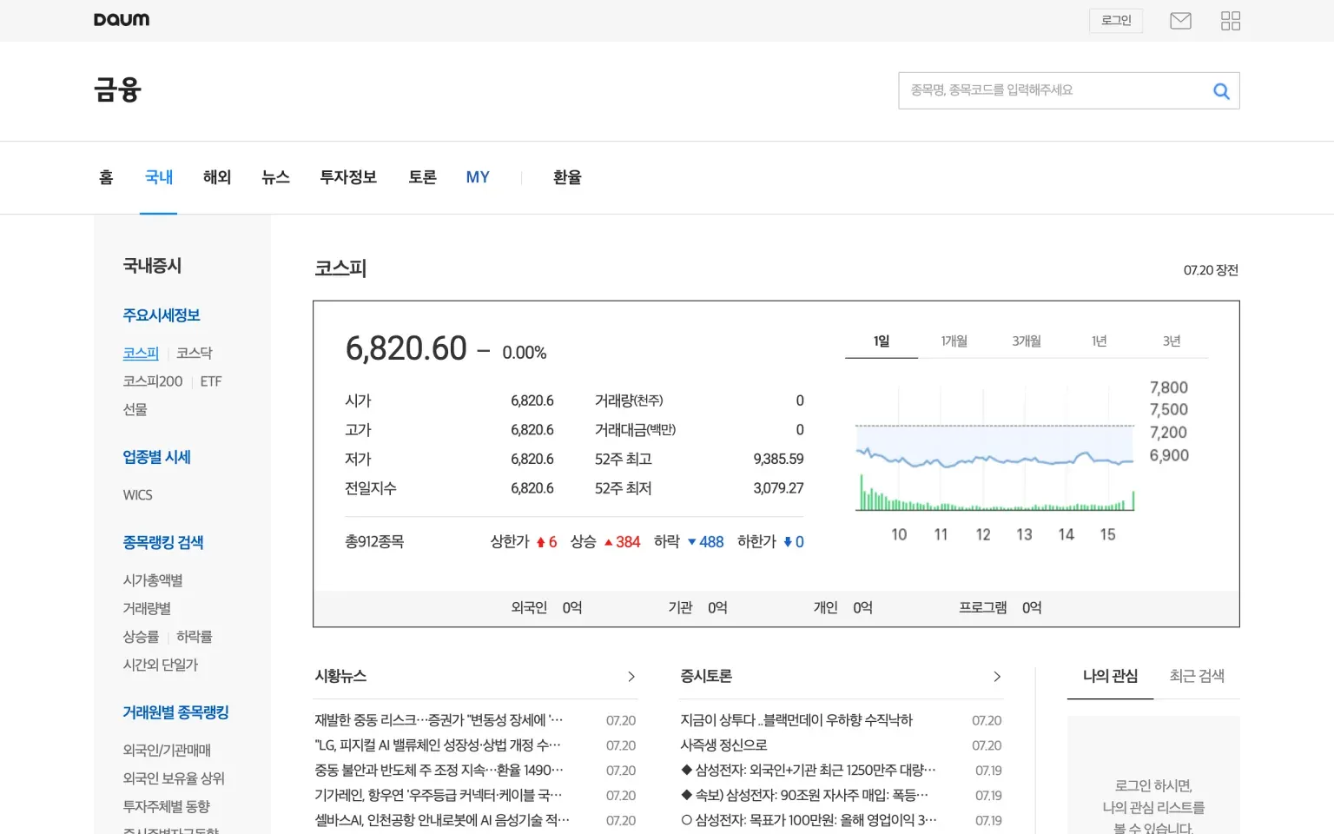Viewport: 1334px width, 834px height.
Task: Open news article starting 중동 불안과 반도체
Action: click(x=439, y=771)
